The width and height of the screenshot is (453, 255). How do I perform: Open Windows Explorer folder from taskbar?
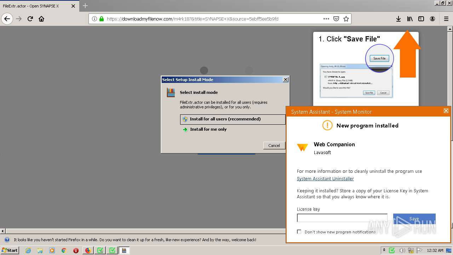pyautogui.click(x=40, y=250)
